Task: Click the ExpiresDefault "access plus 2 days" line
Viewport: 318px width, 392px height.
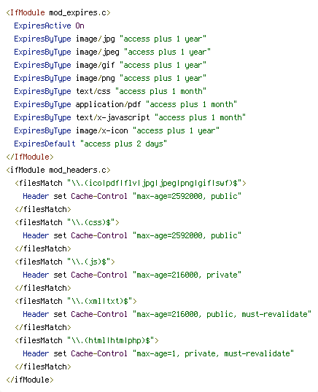Action: tap(90, 144)
